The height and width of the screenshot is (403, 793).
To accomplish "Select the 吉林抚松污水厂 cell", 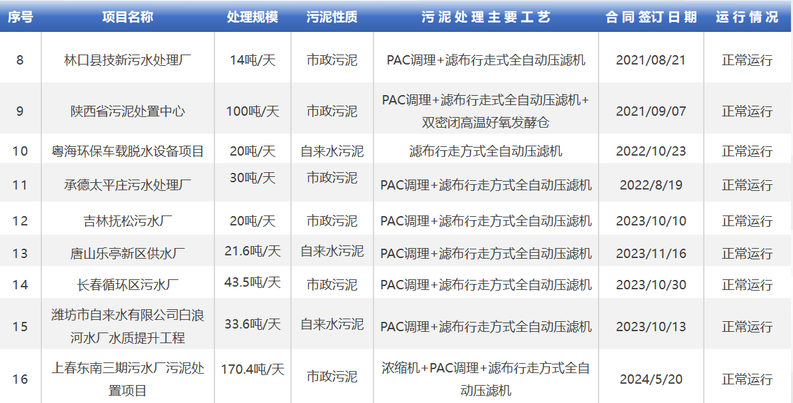I will (127, 221).
